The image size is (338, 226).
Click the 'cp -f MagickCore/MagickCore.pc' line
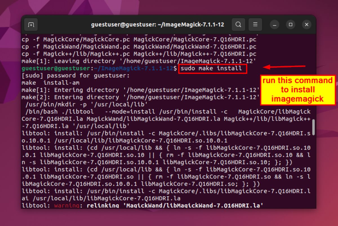139,39
